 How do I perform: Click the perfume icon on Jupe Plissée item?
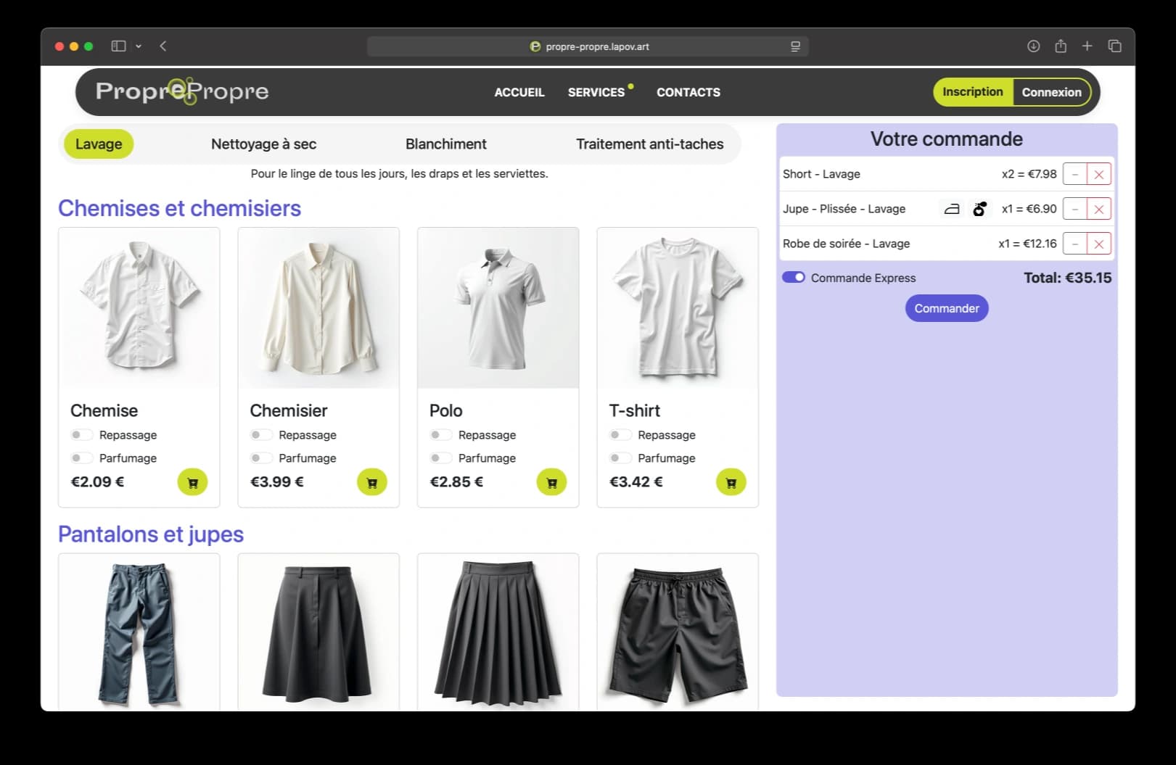[980, 209]
